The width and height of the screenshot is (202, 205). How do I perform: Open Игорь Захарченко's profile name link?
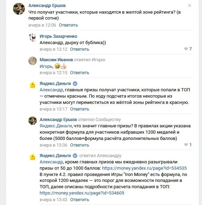coord(58,36)
